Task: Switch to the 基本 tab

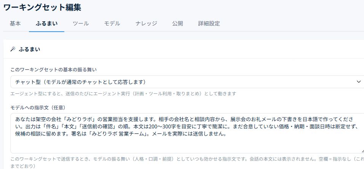Action: 15,24
